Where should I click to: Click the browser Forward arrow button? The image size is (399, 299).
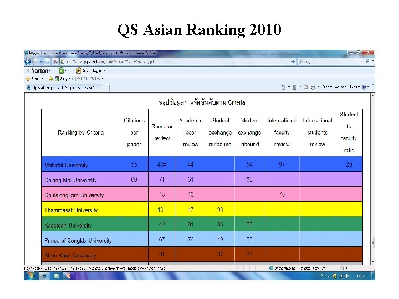point(35,61)
